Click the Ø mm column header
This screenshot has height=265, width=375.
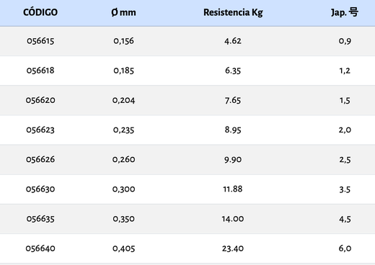tap(123, 12)
